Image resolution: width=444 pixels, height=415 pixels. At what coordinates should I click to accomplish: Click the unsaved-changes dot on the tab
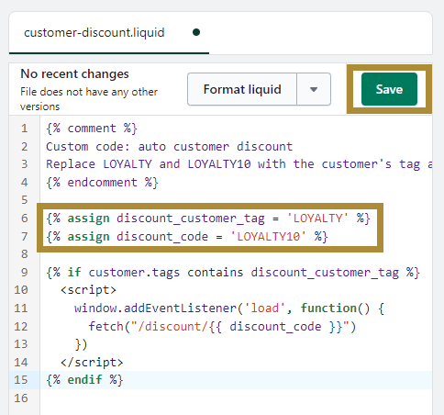[196, 32]
